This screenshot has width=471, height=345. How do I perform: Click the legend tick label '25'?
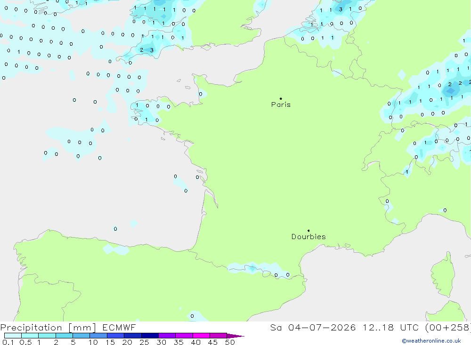coord(144,342)
